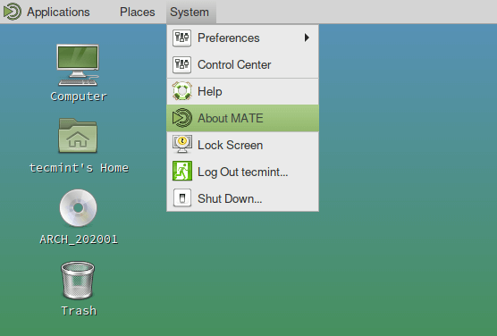Expand the Preferences submenu arrow
Screen dimensions: 497x336
(307, 38)
